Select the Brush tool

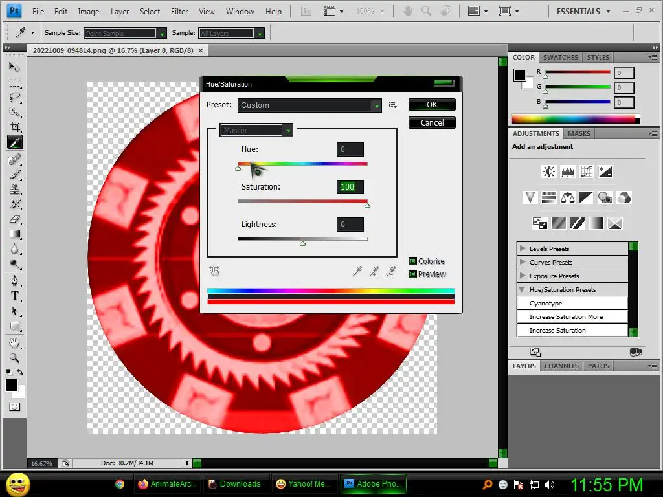pos(15,174)
